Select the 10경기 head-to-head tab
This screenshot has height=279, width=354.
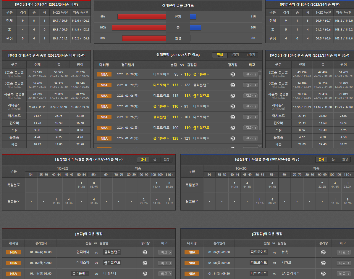coord(250,55)
